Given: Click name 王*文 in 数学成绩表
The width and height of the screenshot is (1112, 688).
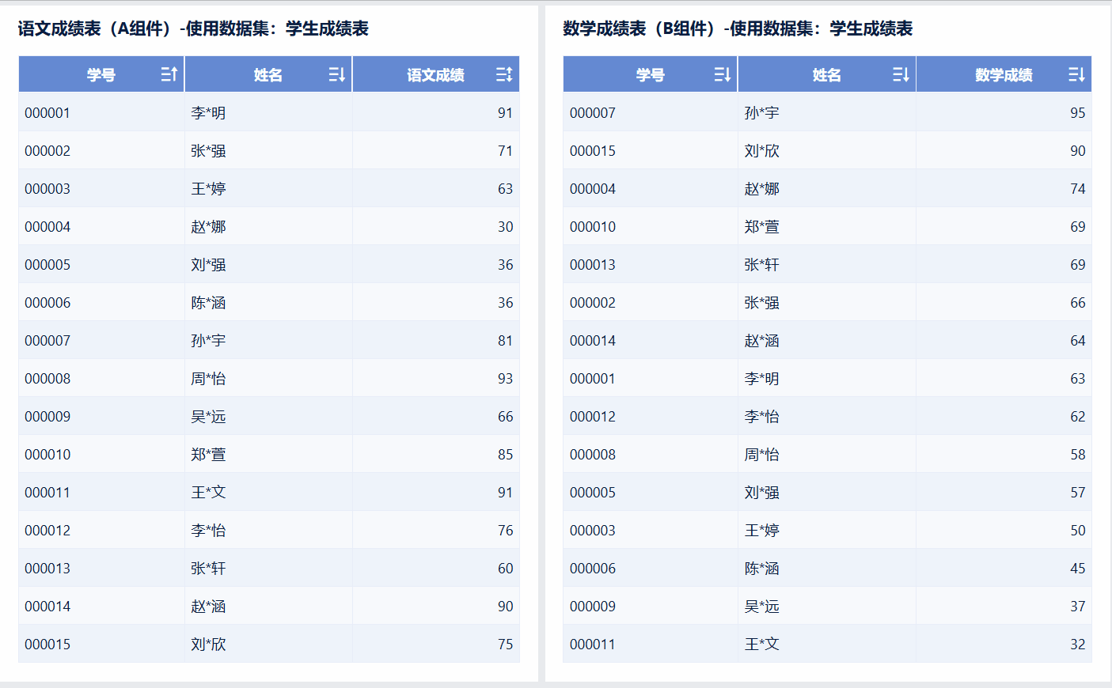Looking at the screenshot, I should coord(761,645).
